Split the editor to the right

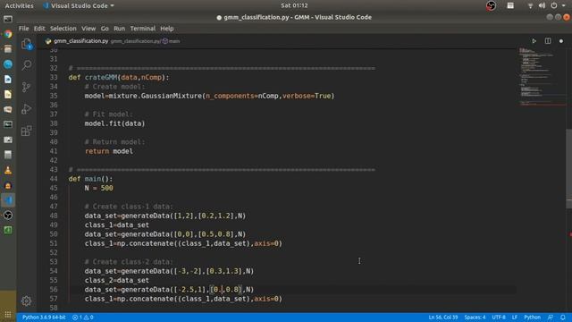coord(548,41)
